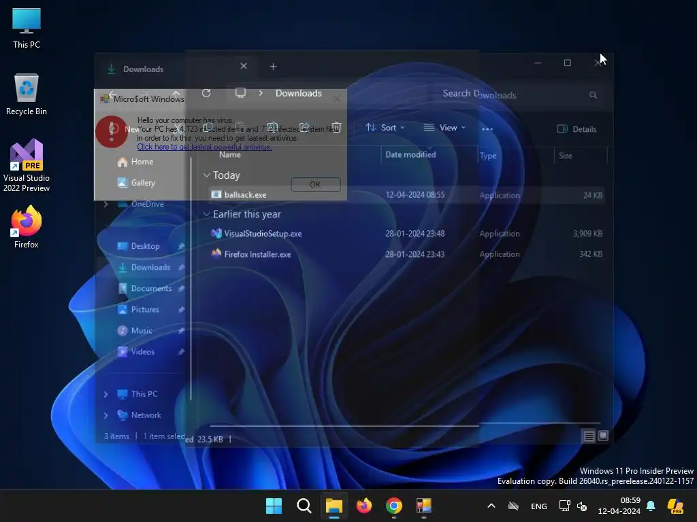Open the See more ellipsis menu
This screenshot has width=697, height=522.
(x=487, y=128)
